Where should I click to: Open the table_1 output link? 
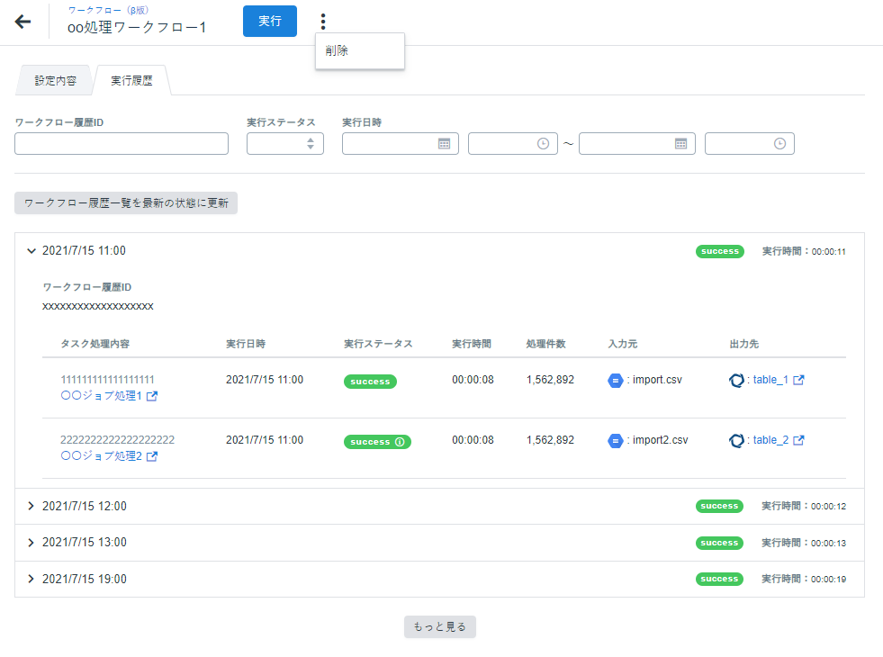(x=770, y=380)
